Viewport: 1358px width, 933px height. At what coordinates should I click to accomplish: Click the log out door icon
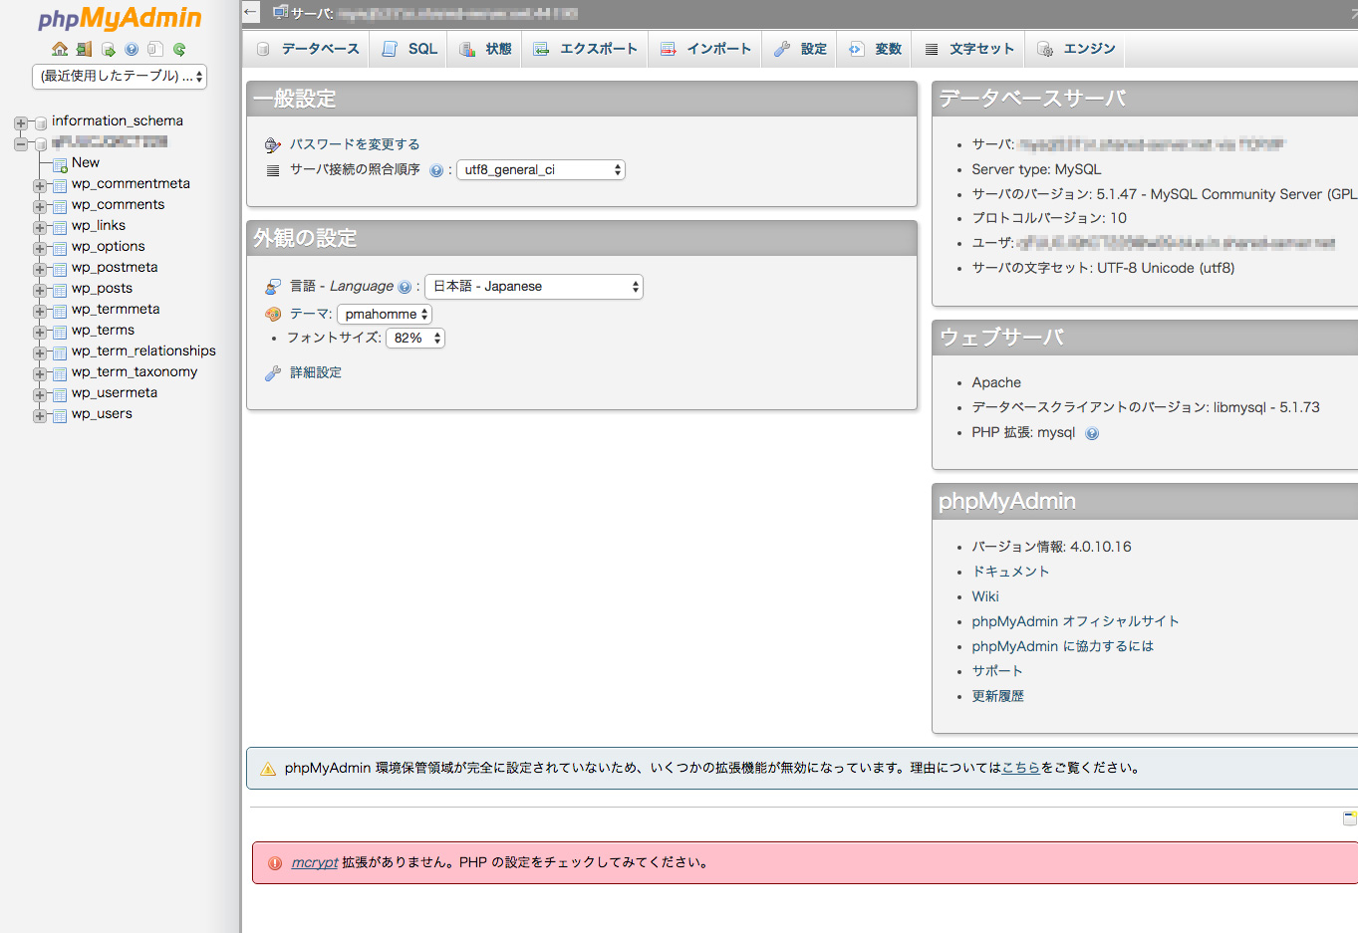coord(84,49)
